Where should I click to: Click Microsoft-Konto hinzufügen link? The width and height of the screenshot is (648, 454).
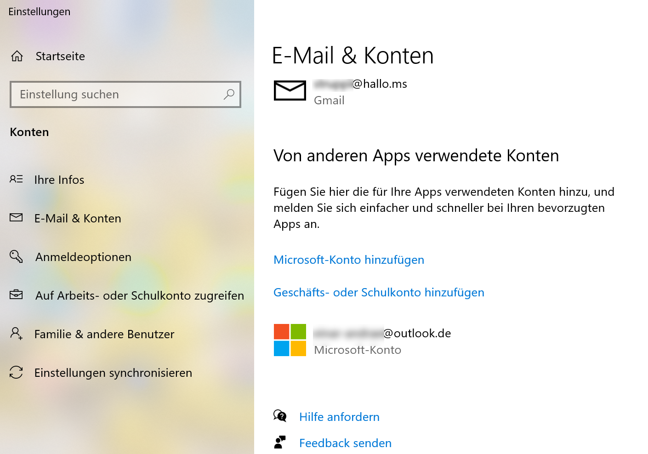coord(349,260)
